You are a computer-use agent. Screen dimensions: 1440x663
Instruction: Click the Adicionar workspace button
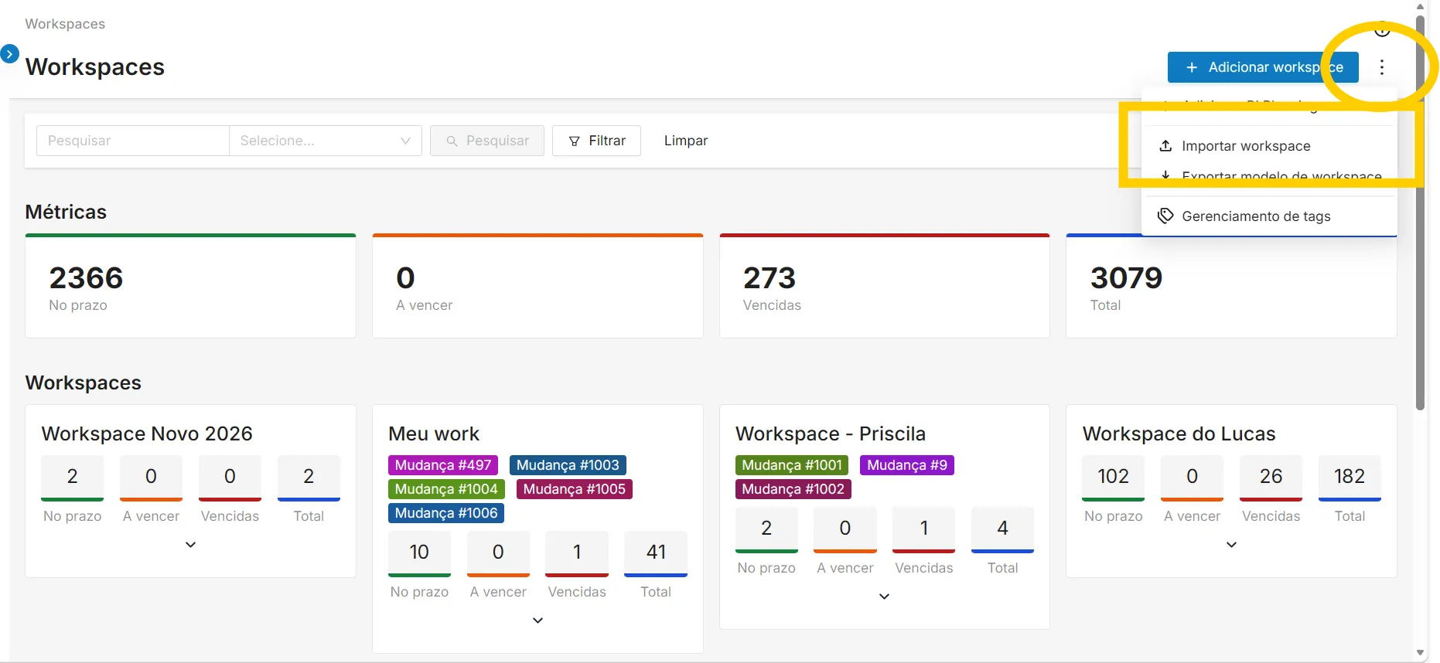pos(1263,67)
